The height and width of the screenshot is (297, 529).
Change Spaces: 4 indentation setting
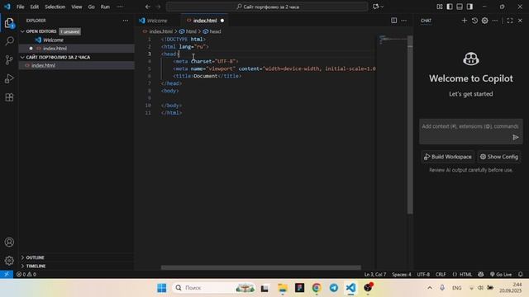pyautogui.click(x=402, y=274)
